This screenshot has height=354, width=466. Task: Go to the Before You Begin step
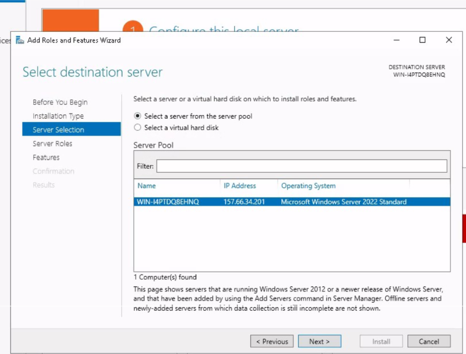(60, 102)
